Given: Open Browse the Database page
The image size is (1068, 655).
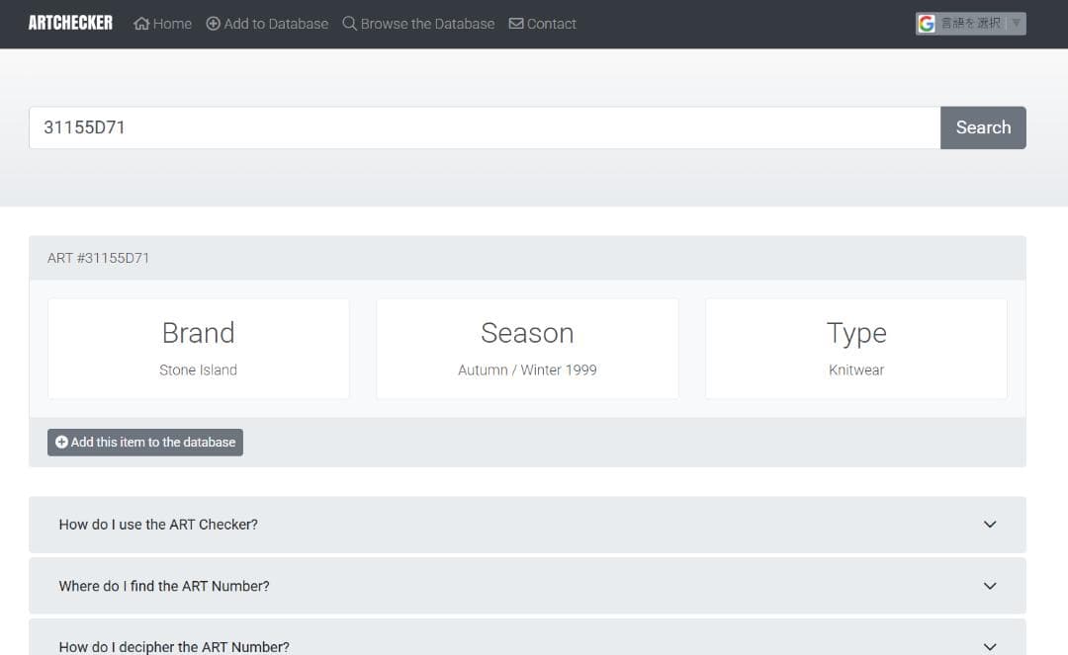Looking at the screenshot, I should 427,24.
